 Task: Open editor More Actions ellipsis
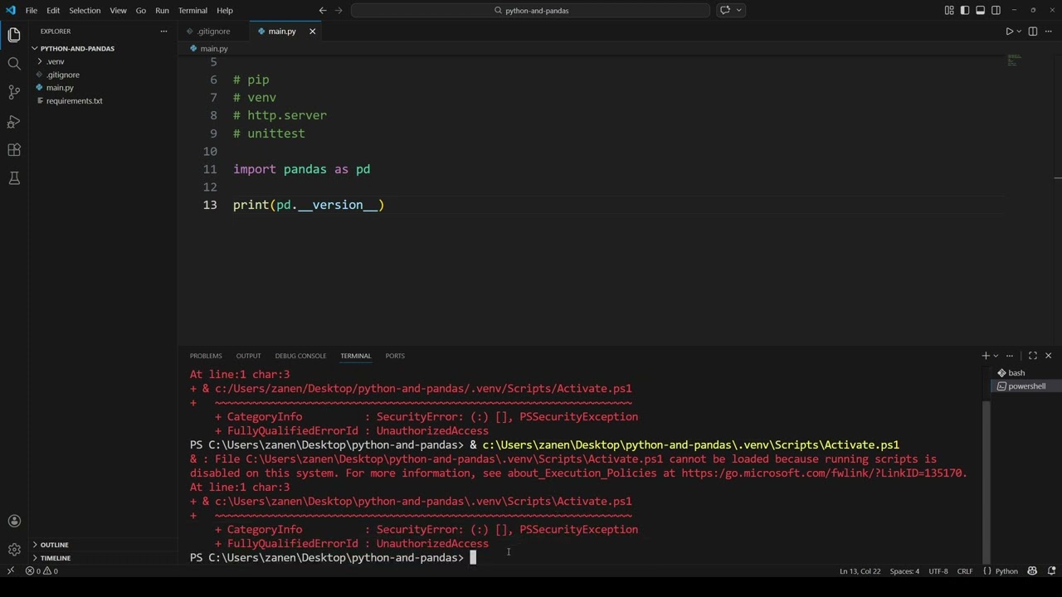pyautogui.click(x=1049, y=32)
